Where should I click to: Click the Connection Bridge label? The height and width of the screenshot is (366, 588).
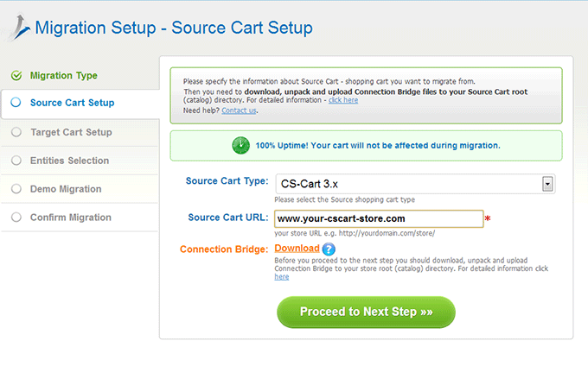pos(224,249)
